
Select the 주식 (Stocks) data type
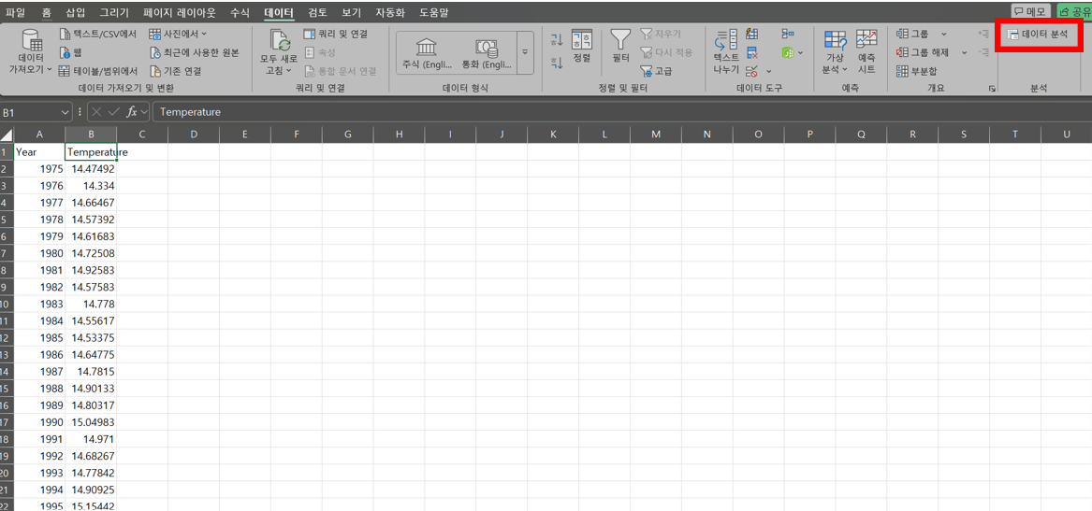427,53
